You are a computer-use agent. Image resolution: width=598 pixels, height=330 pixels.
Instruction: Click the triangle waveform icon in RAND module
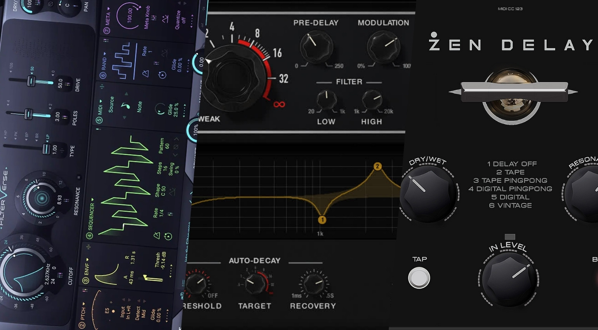[146, 74]
